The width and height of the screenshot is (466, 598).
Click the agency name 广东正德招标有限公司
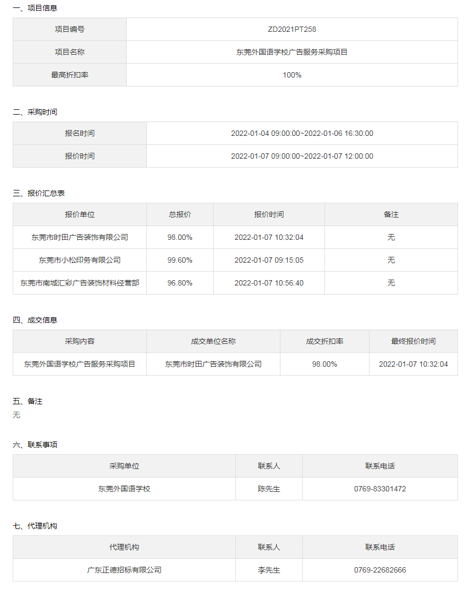tap(124, 570)
